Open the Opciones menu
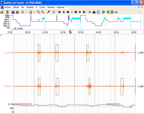The image size is (144, 114). [x=61, y=7]
